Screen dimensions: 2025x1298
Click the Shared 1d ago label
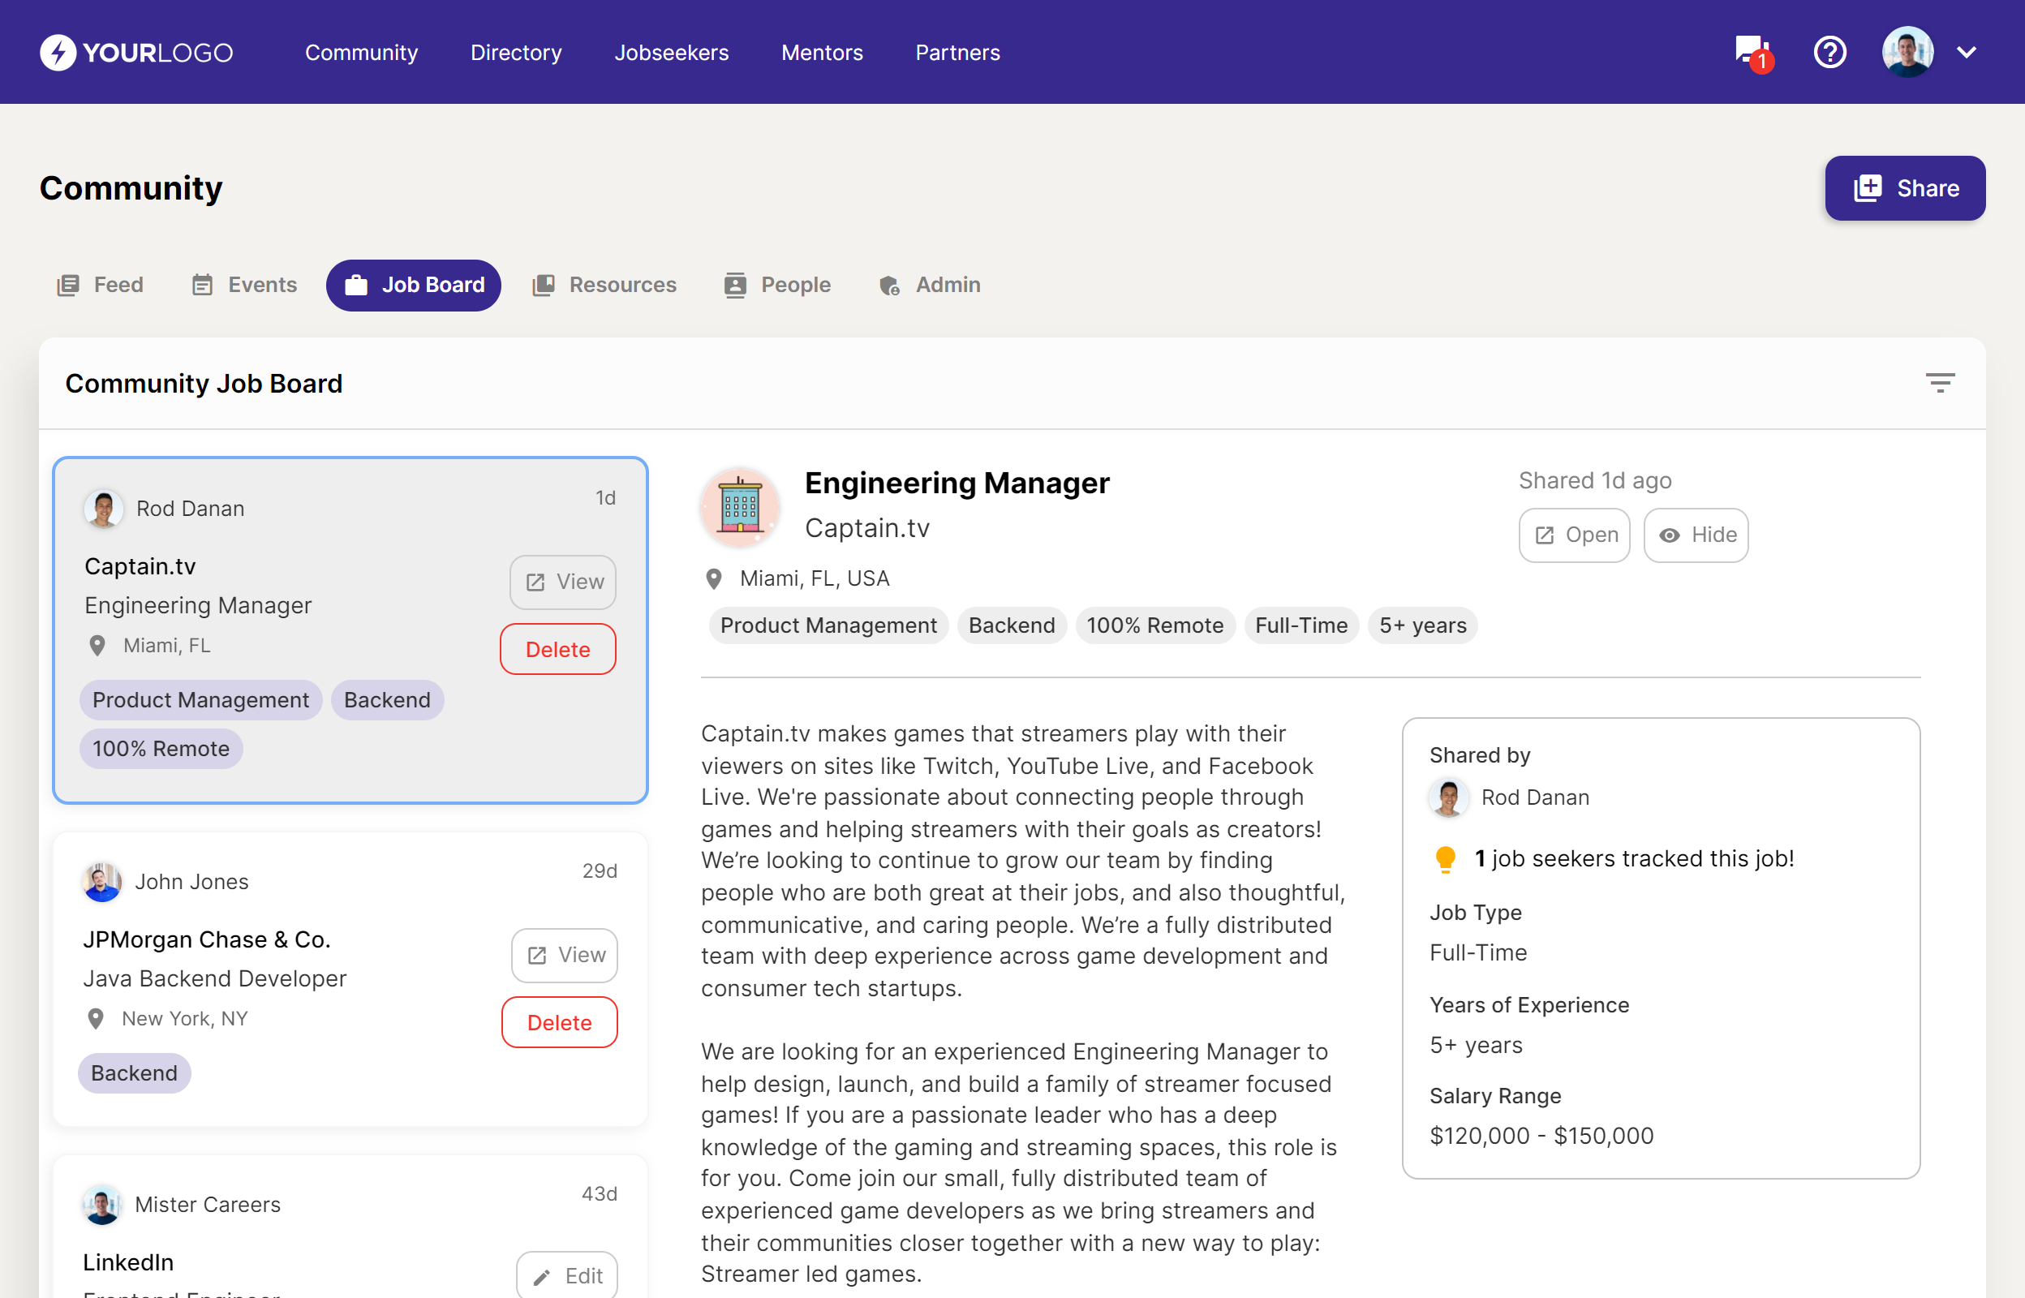point(1594,480)
